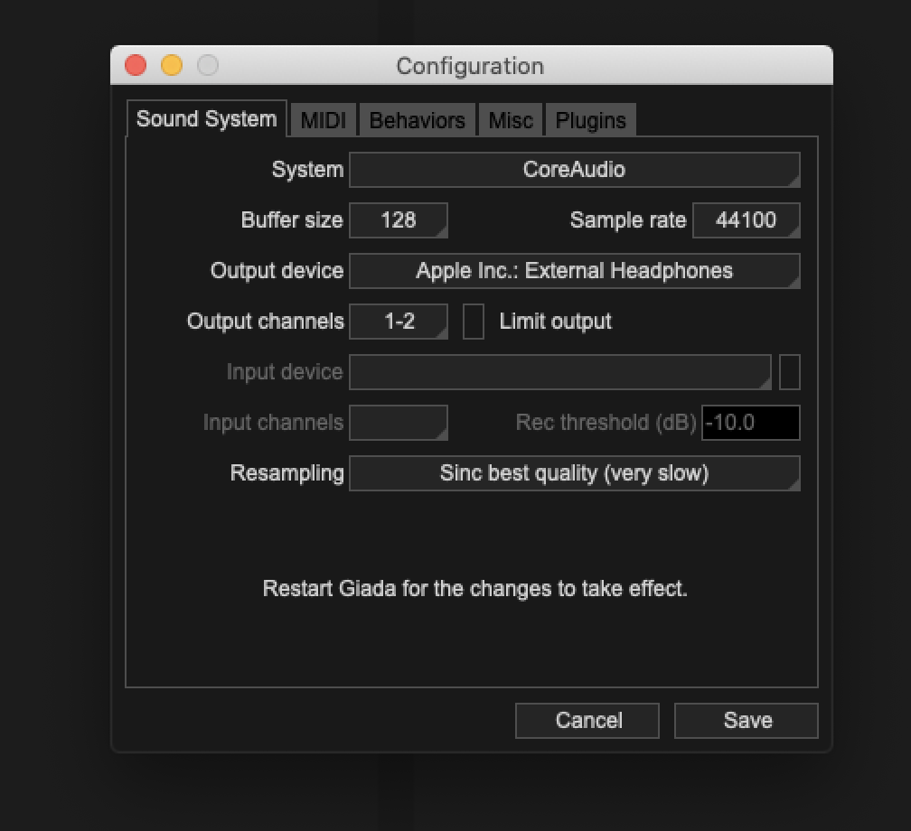Click the red close button of Configuration window
This screenshot has width=911, height=831.
pos(135,65)
